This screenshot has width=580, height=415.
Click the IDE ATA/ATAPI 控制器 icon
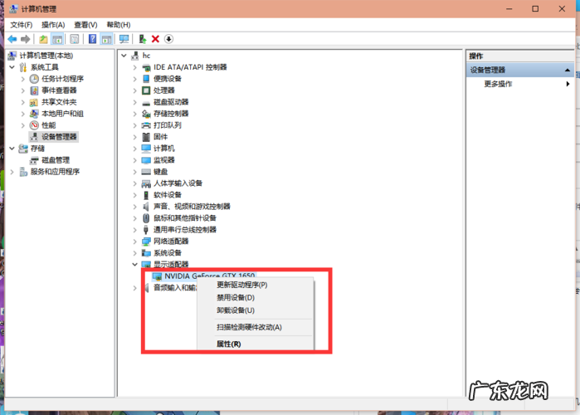point(147,67)
